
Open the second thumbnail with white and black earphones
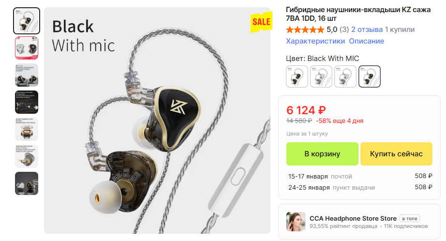tap(27, 48)
